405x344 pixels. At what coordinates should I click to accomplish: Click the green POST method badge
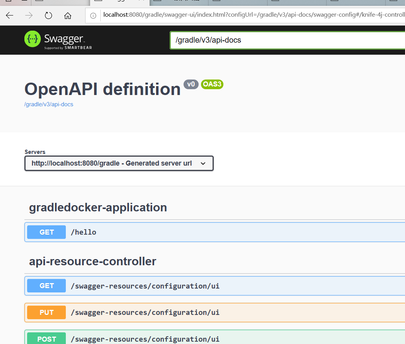pyautogui.click(x=46, y=339)
